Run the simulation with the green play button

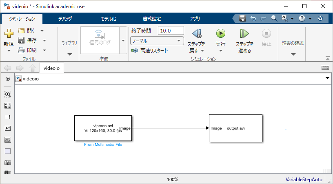click(221, 33)
